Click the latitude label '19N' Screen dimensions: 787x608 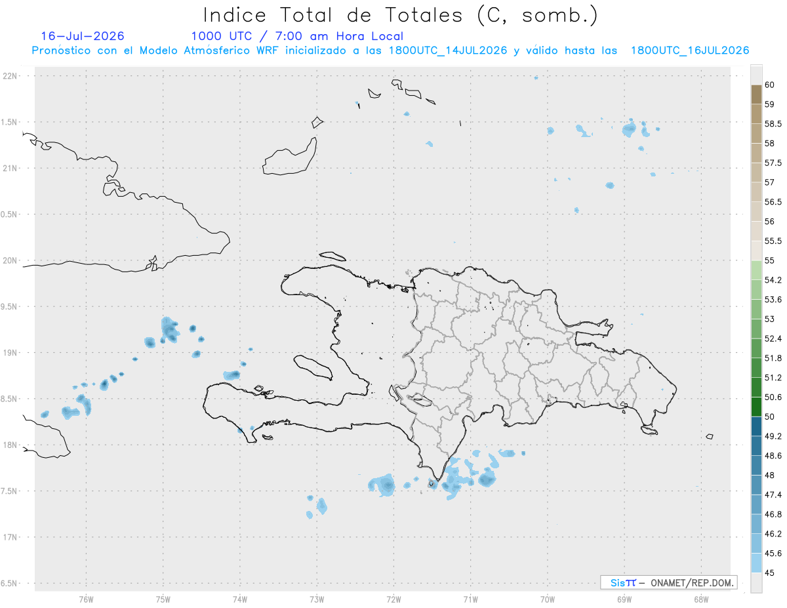[x=9, y=352]
